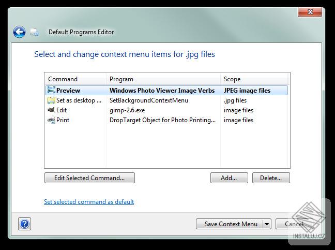Select the Preview command icon

coord(51,90)
